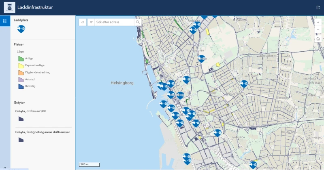The height and width of the screenshot is (170, 324).
Task: Zoom in on the map
Action: coord(318,23)
